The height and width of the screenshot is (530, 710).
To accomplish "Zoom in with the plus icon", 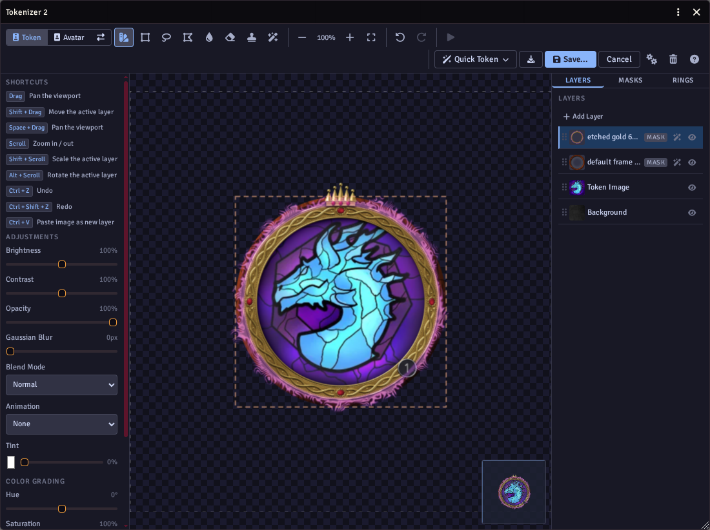I will (x=350, y=37).
